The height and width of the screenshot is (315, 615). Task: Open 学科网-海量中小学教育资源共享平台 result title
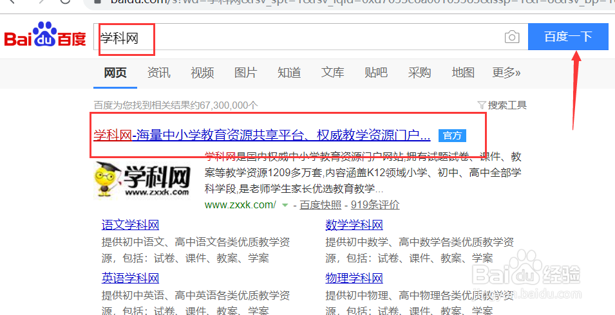coord(262,136)
